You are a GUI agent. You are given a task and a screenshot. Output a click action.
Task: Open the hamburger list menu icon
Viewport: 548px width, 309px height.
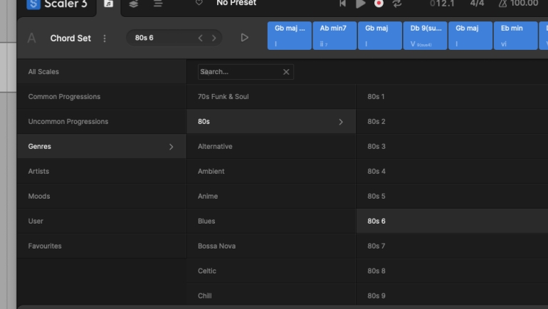click(158, 4)
